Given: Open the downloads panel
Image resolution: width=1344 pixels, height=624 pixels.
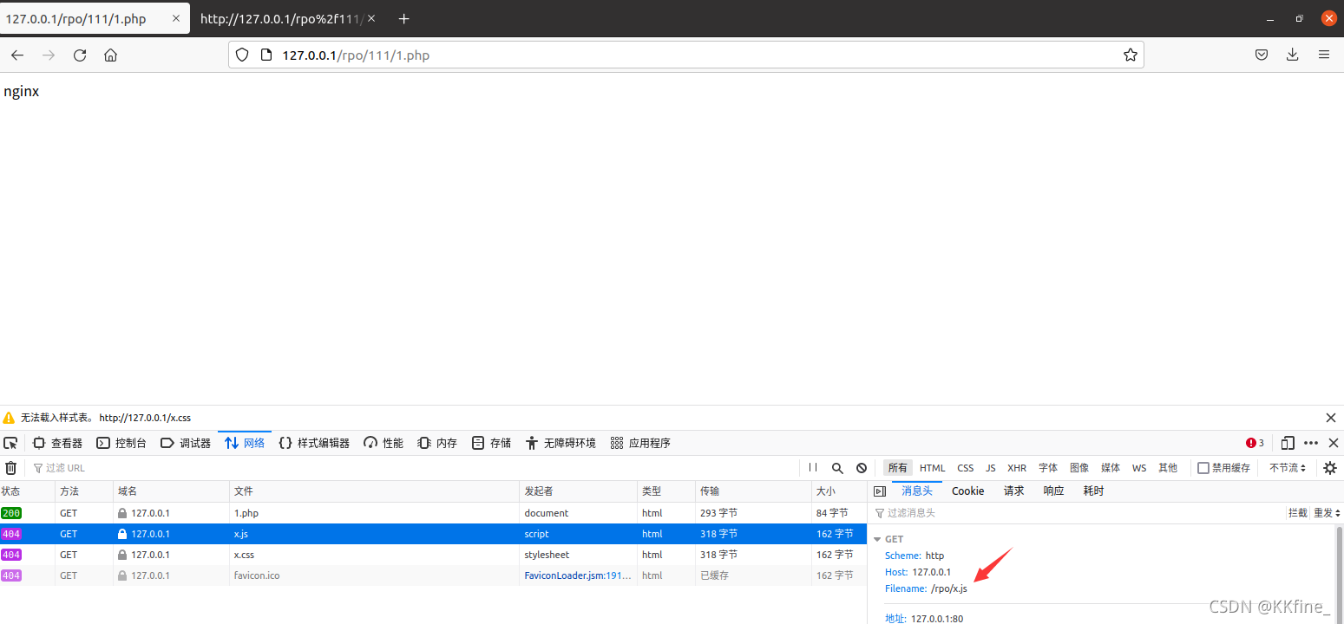Looking at the screenshot, I should point(1292,55).
